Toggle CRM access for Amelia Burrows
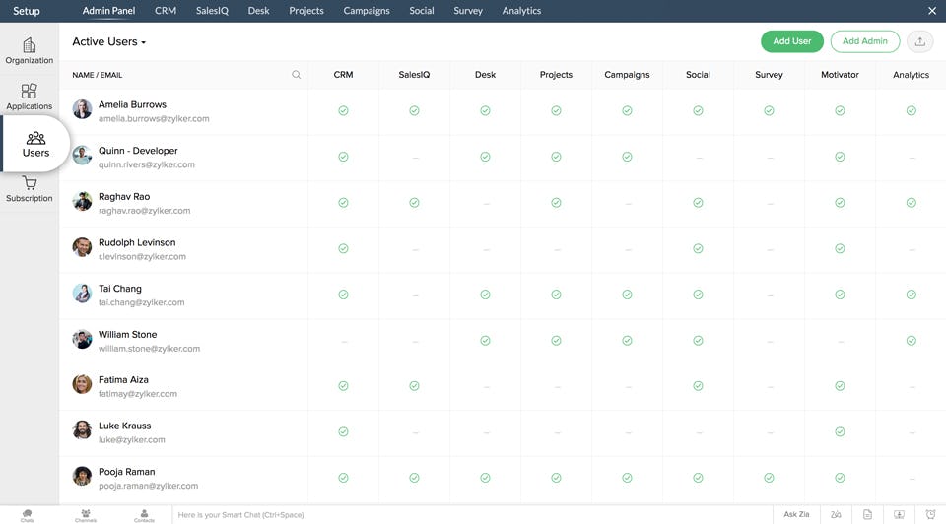This screenshot has width=946, height=524. point(343,111)
